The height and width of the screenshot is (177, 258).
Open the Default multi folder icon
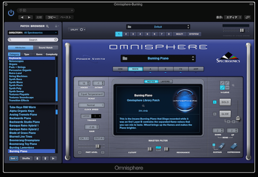(129, 27)
